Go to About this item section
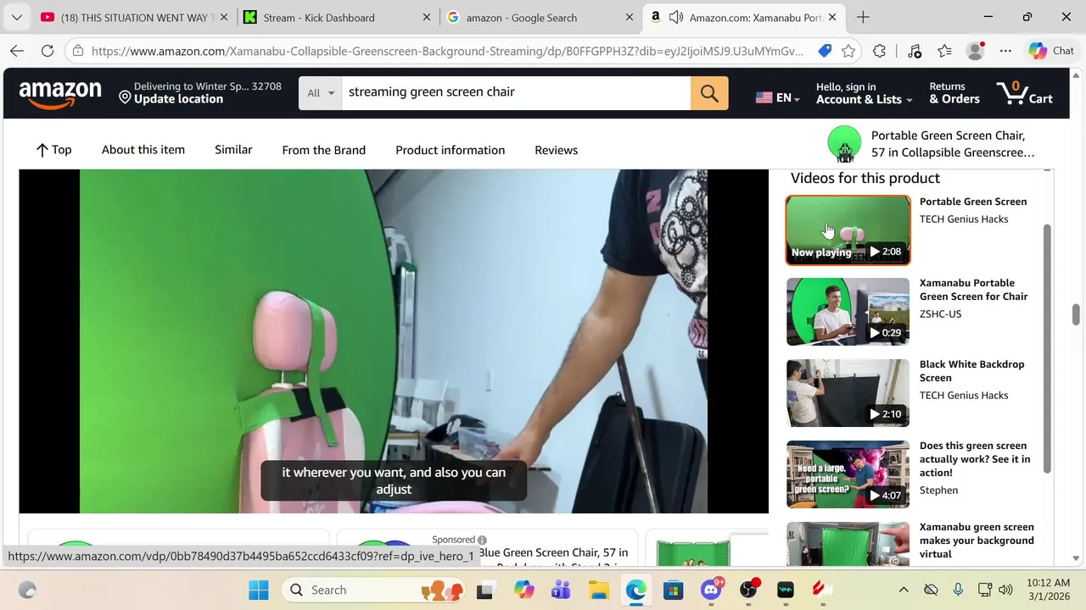 (143, 149)
